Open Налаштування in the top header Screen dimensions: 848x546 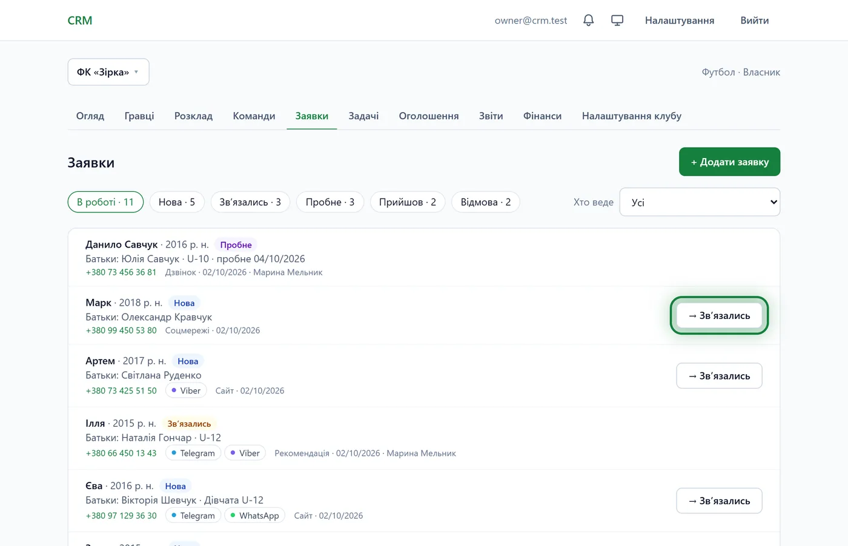click(680, 21)
